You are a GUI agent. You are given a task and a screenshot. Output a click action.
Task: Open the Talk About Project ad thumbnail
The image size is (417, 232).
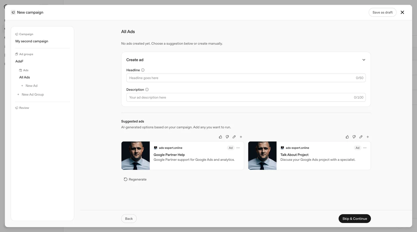click(x=262, y=156)
